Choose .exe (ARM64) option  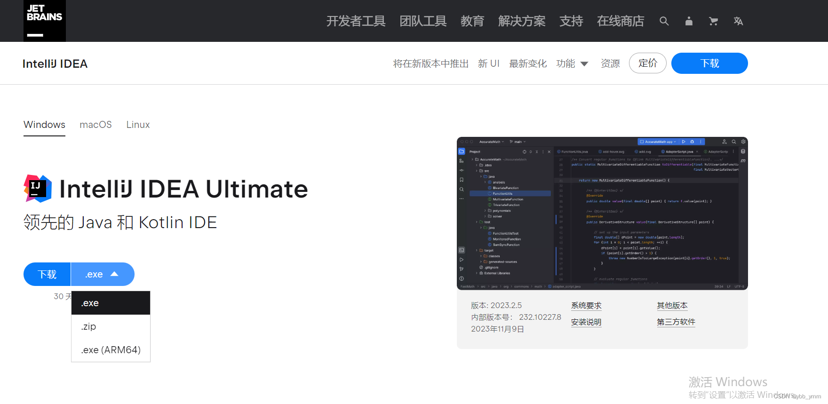pos(111,350)
